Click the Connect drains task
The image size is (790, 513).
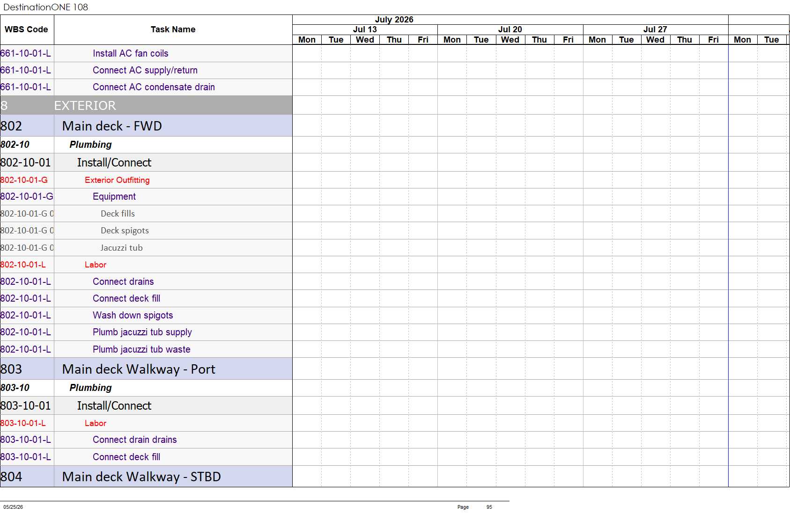tap(123, 282)
